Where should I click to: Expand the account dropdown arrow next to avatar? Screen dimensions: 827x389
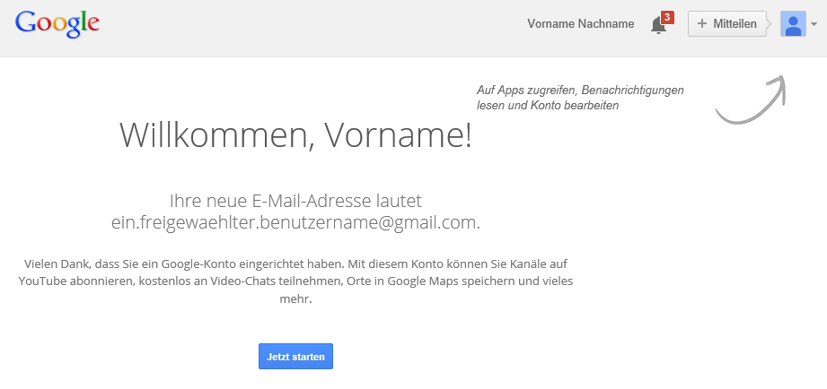coord(814,24)
